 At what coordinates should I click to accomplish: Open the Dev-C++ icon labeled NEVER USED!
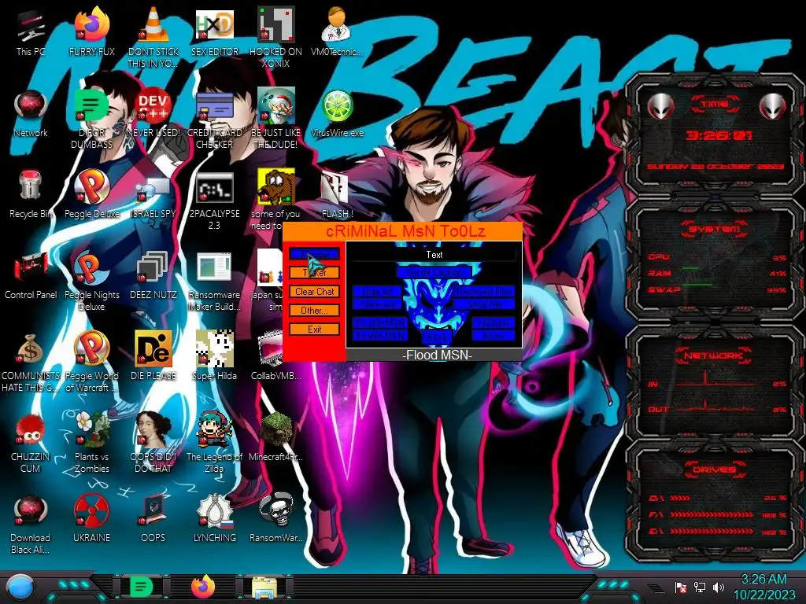click(x=153, y=113)
